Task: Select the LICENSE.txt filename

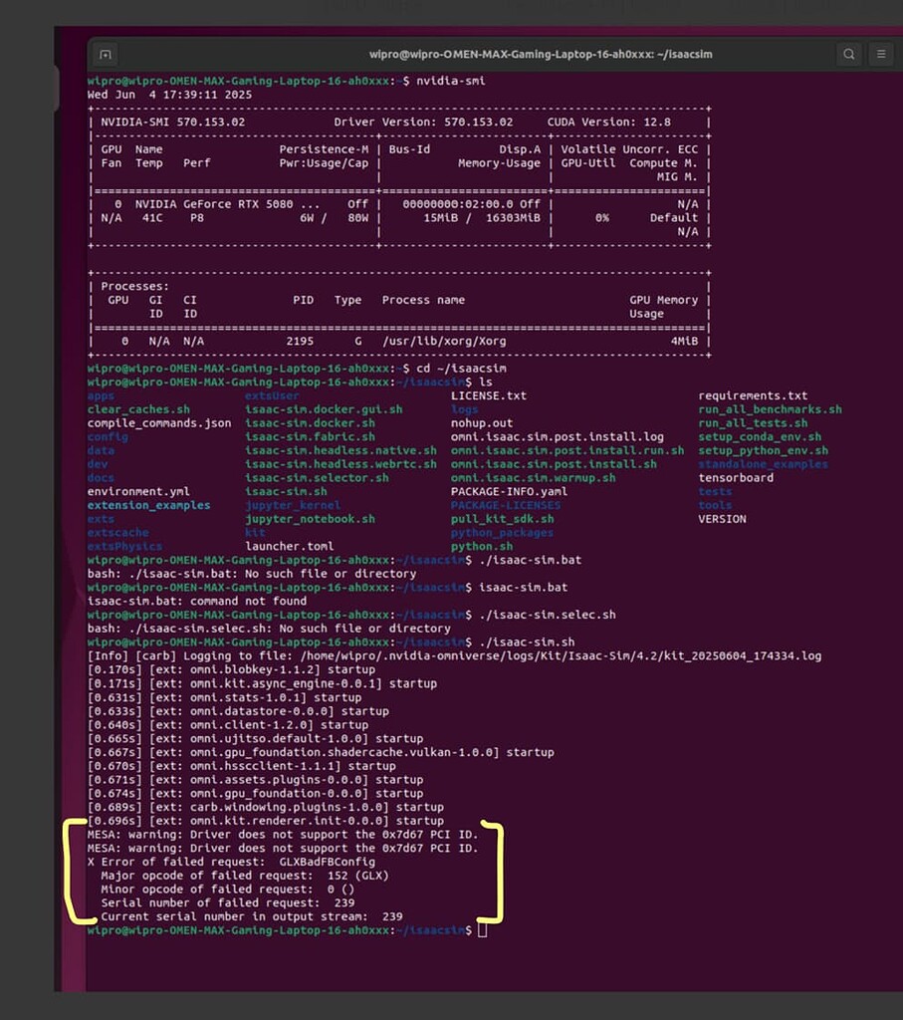Action: [x=487, y=395]
